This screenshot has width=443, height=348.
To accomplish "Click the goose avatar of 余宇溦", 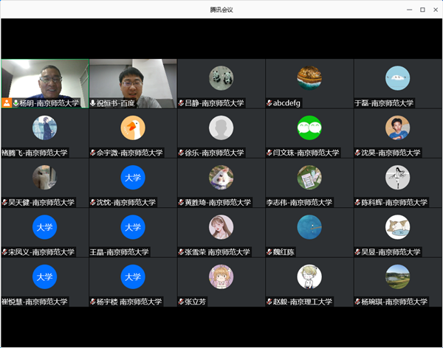I will tap(133, 128).
